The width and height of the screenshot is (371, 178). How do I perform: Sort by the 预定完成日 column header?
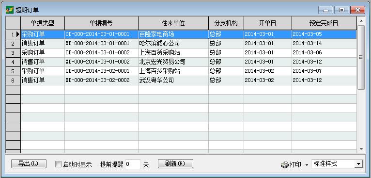click(324, 23)
